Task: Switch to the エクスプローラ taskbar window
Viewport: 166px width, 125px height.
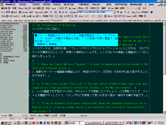Action: pyautogui.click(x=114, y=123)
